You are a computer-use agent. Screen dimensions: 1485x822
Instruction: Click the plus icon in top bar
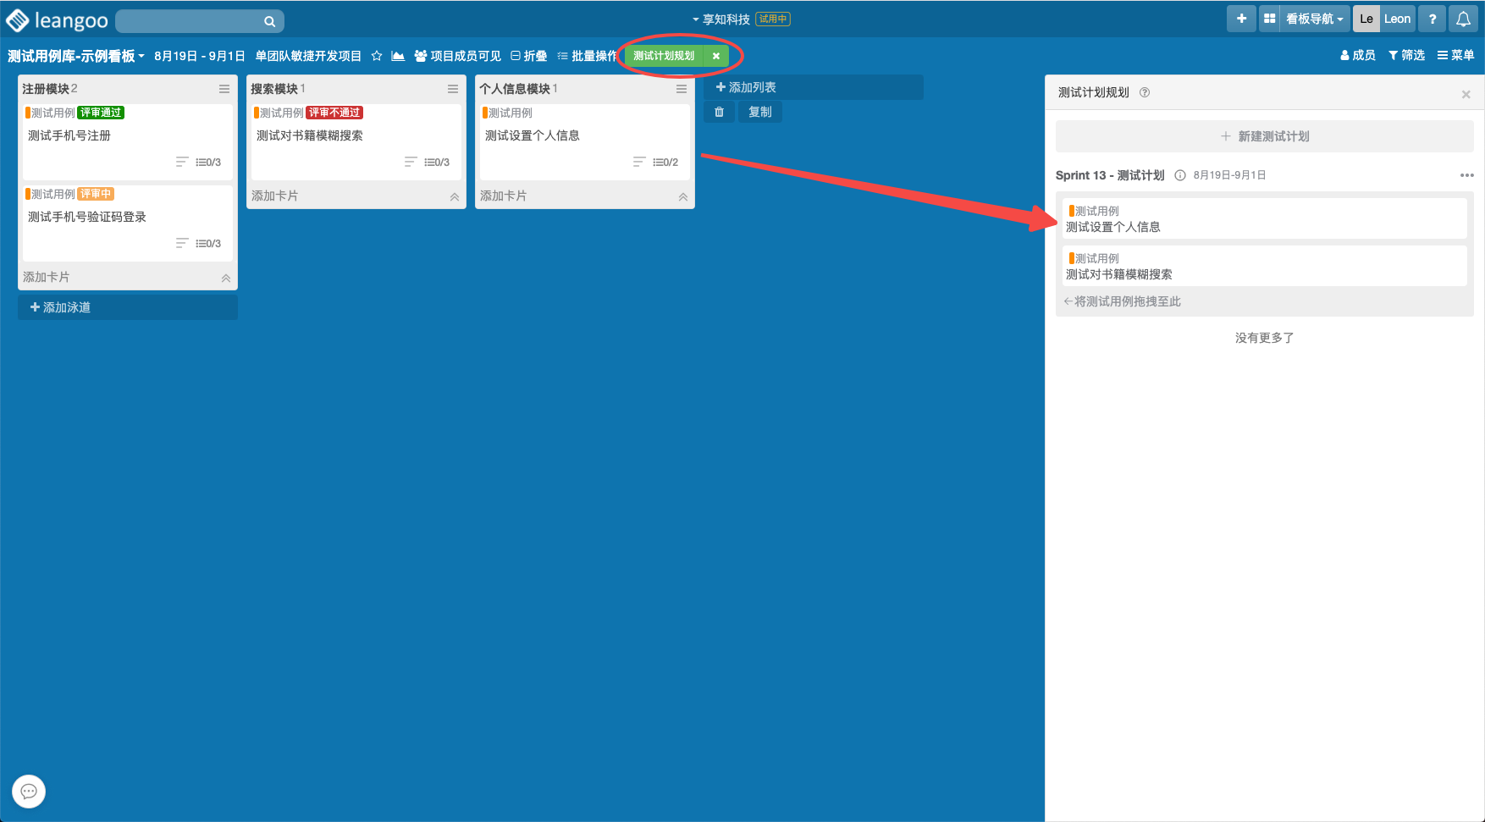pyautogui.click(x=1241, y=19)
